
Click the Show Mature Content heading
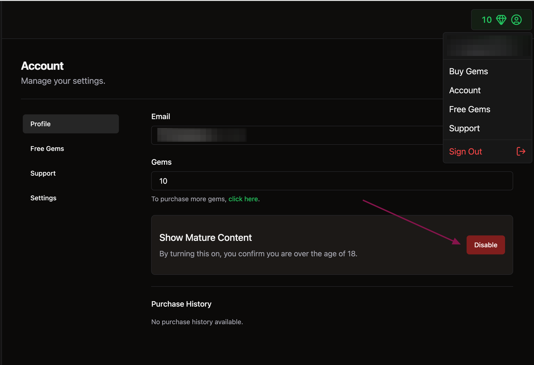coord(205,237)
